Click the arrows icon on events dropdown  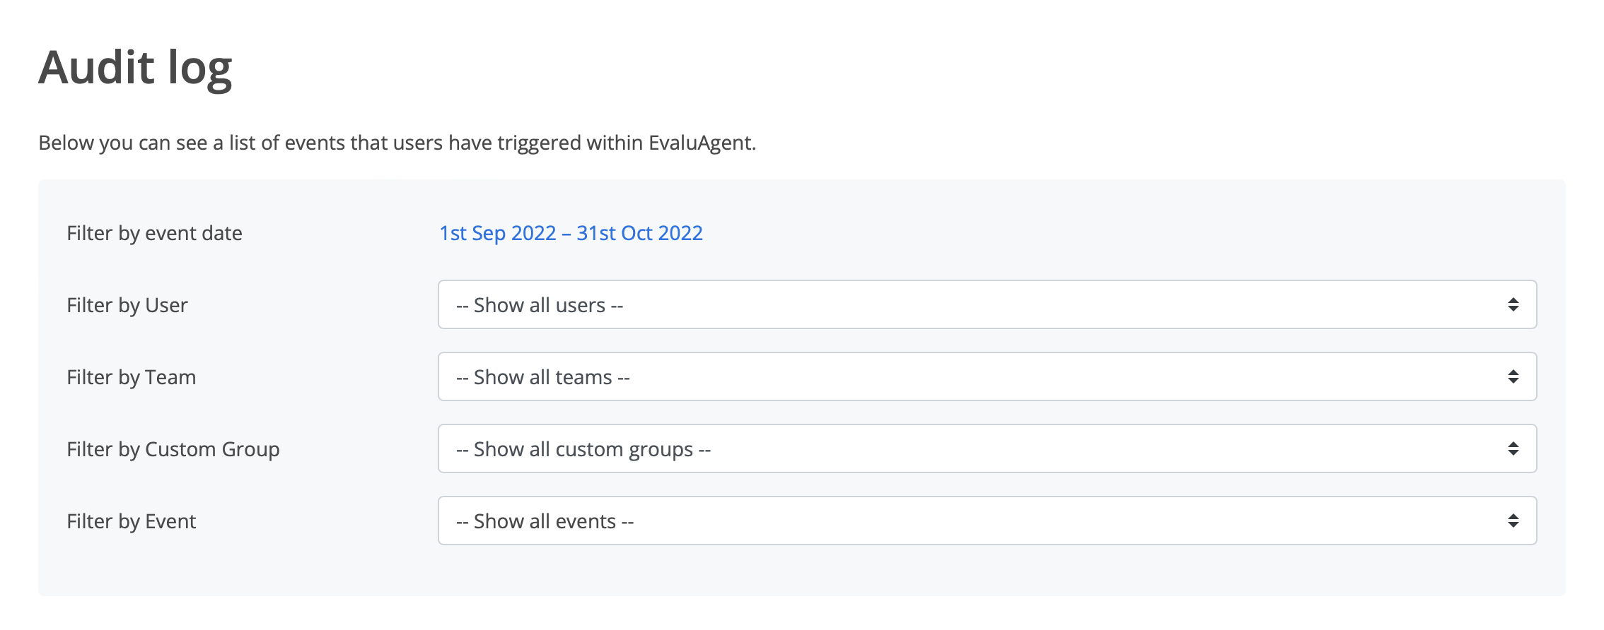coord(1513,521)
